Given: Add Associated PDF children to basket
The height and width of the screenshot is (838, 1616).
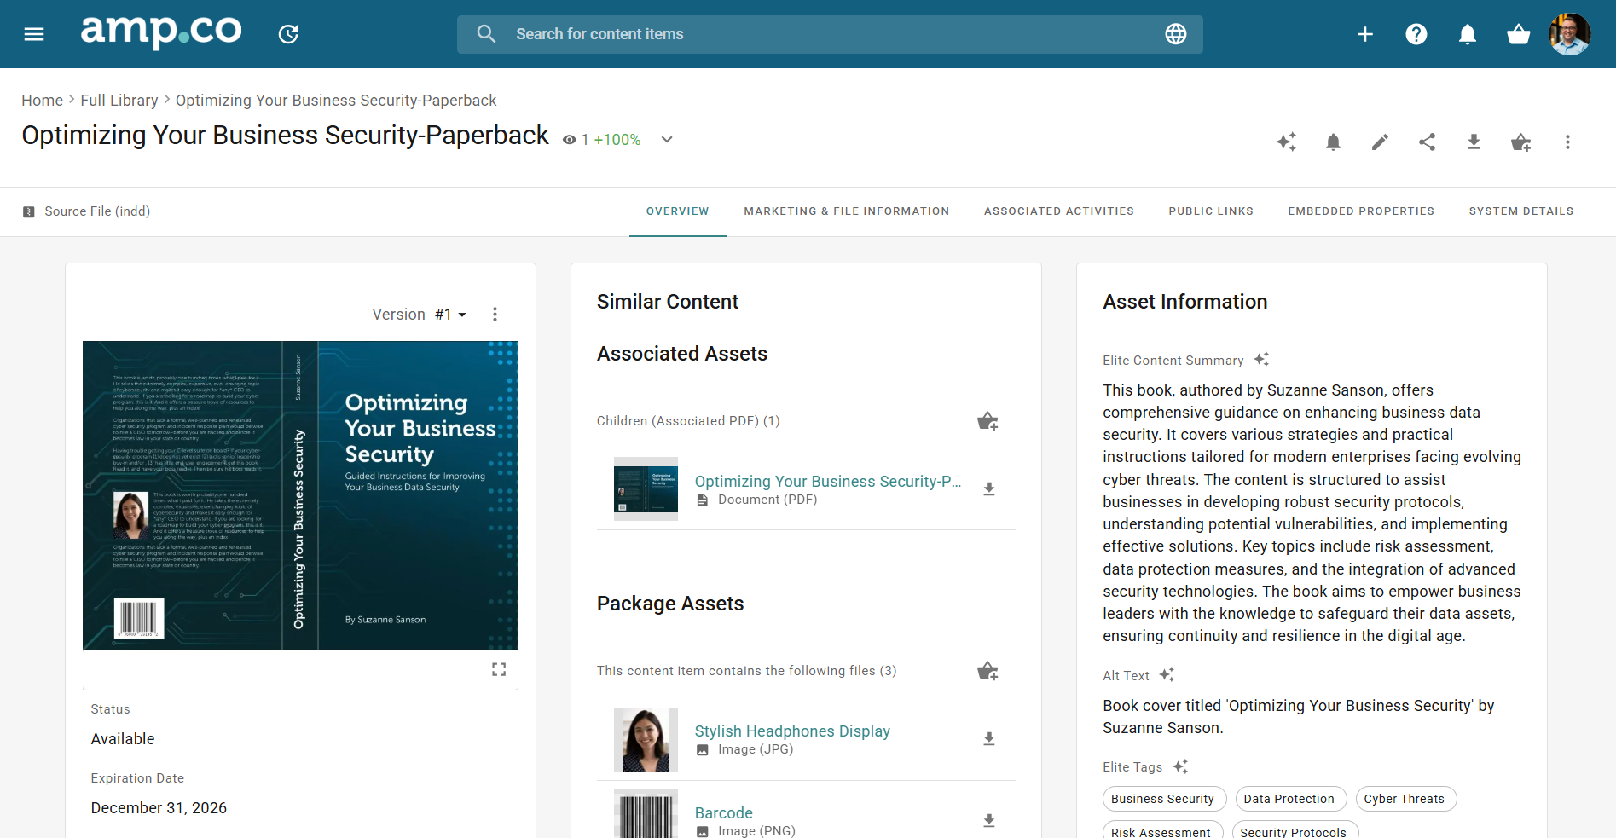Looking at the screenshot, I should tap(988, 421).
